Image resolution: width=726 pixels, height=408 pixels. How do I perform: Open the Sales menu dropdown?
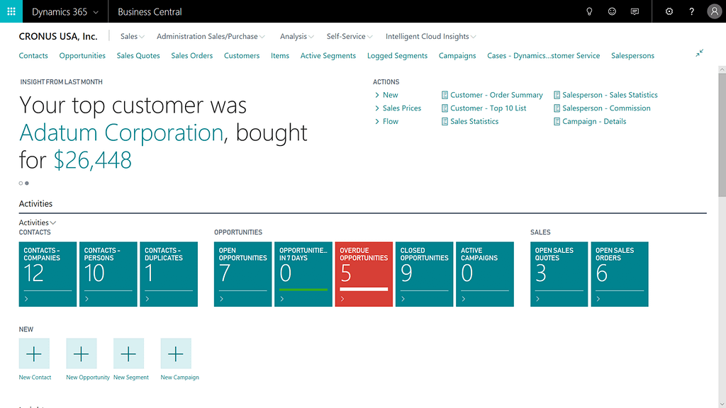coord(133,37)
